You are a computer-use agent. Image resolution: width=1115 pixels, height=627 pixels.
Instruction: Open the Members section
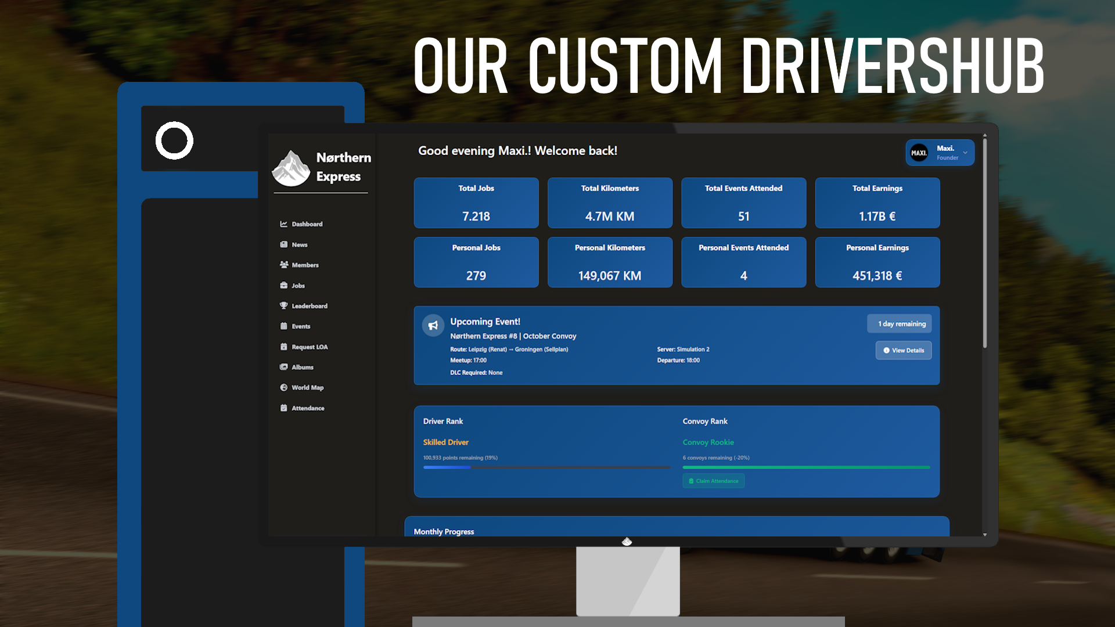click(299, 265)
